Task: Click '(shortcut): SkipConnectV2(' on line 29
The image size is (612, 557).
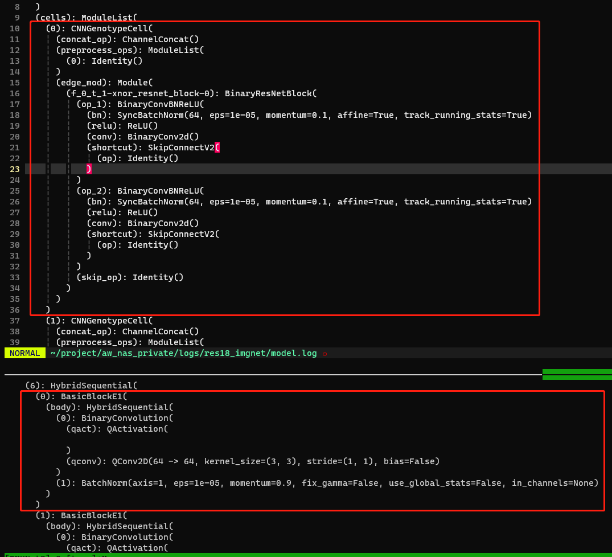Action: tap(153, 234)
